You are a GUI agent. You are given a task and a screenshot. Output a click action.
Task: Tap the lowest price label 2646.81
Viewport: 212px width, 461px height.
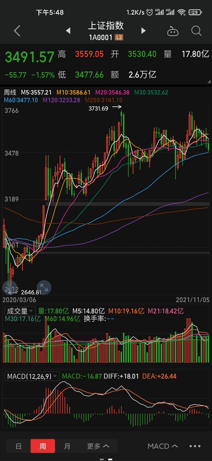(31, 292)
